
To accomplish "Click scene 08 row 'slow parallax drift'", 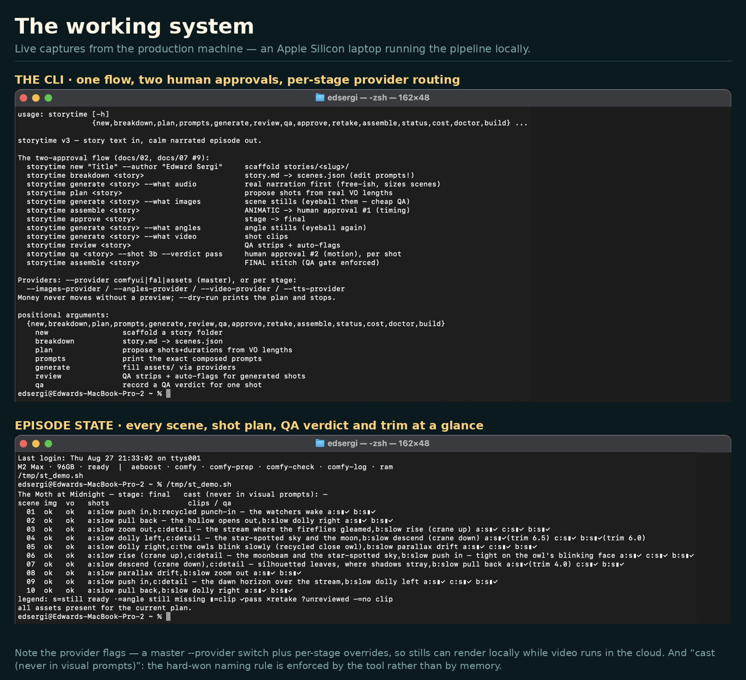I will (164, 573).
